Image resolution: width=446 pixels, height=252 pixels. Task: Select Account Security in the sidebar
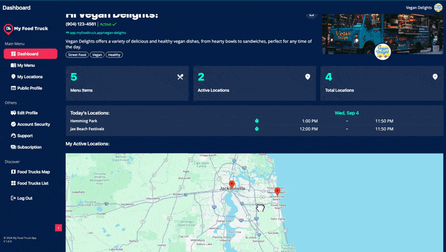pyautogui.click(x=33, y=124)
